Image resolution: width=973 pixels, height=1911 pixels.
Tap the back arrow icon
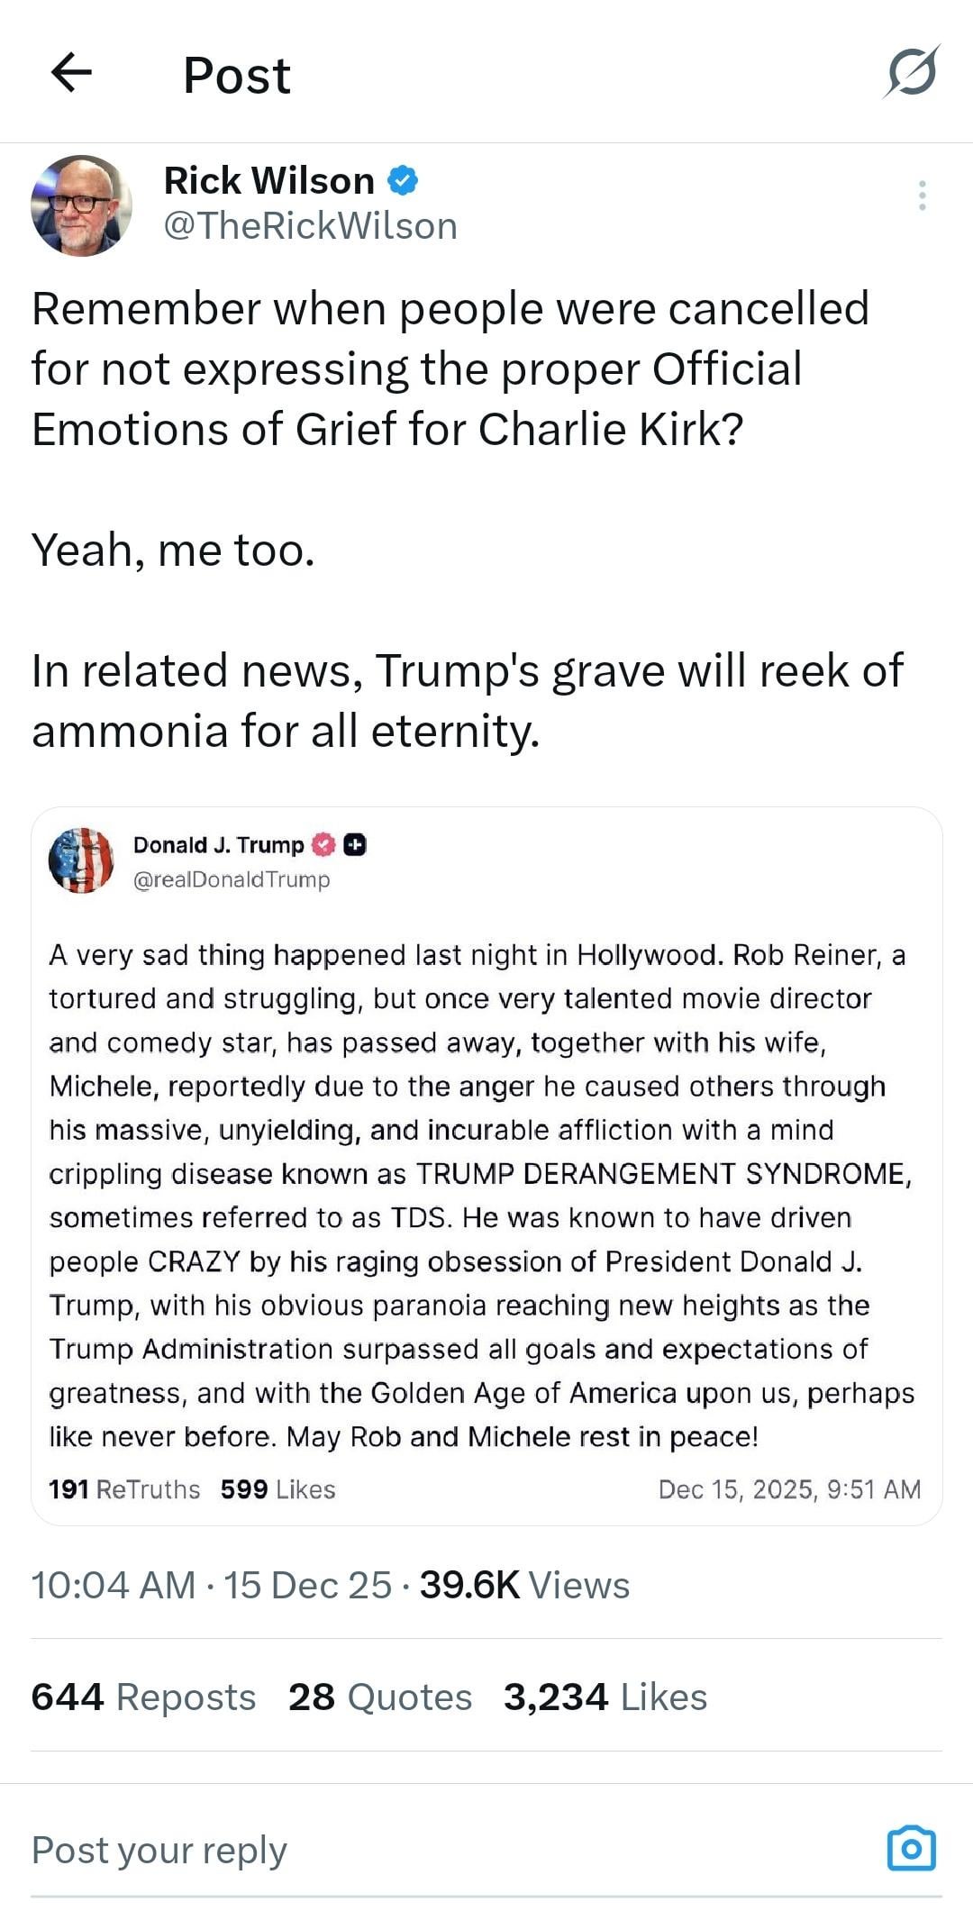pyautogui.click(x=72, y=73)
